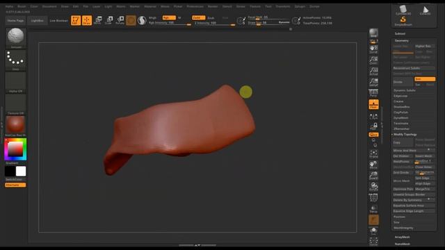
Task: Click the Actual size icon
Action: (373, 71)
